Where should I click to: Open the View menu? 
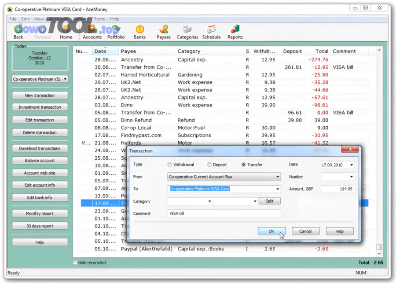39,19
